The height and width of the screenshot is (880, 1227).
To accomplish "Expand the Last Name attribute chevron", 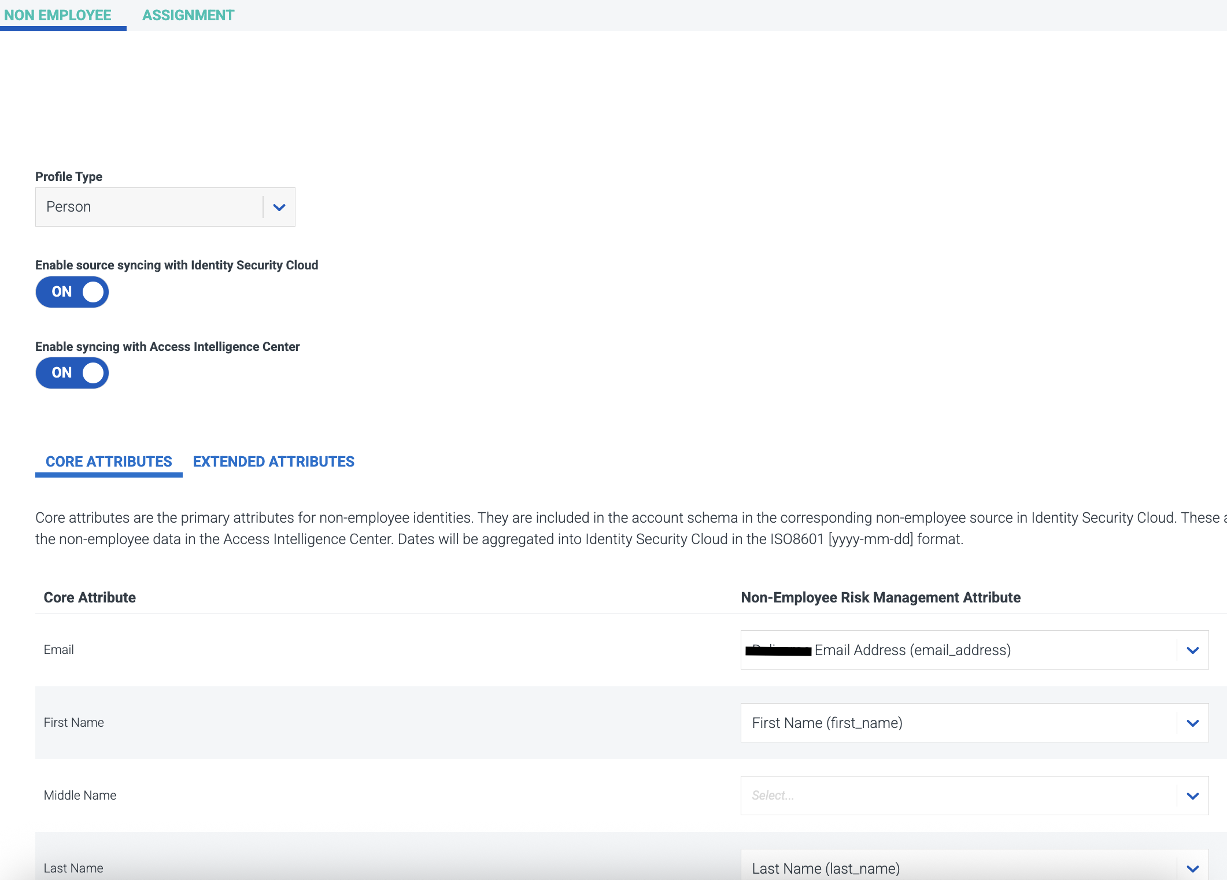I will [x=1192, y=868].
